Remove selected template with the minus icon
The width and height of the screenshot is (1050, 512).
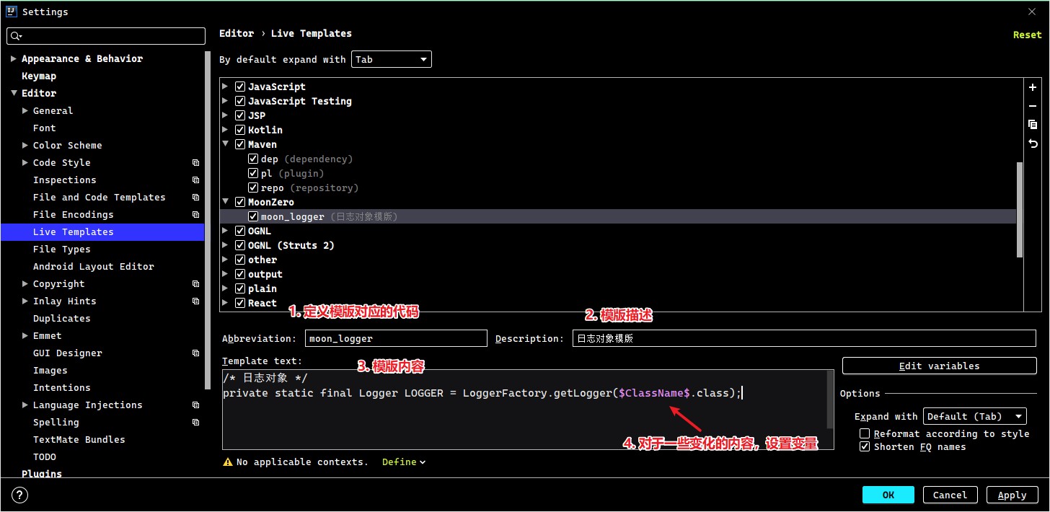1033,106
